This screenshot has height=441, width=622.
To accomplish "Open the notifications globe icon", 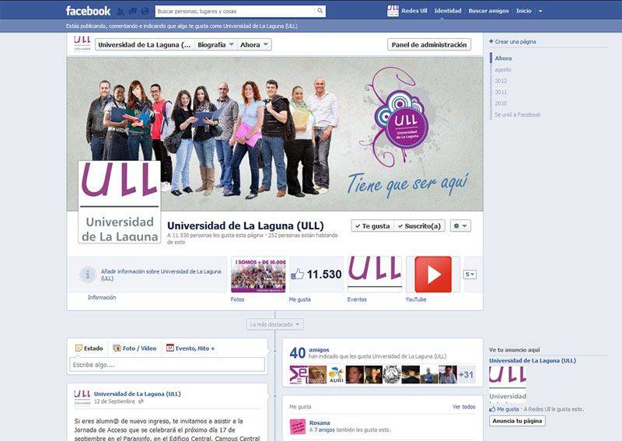I will (x=144, y=11).
